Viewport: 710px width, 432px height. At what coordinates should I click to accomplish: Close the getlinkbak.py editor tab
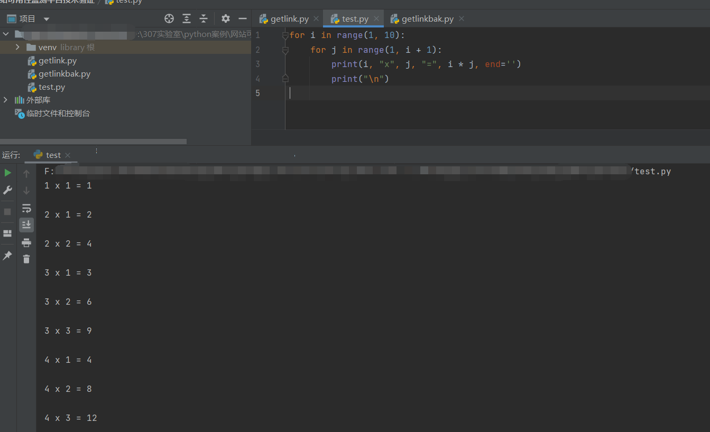pyautogui.click(x=461, y=18)
